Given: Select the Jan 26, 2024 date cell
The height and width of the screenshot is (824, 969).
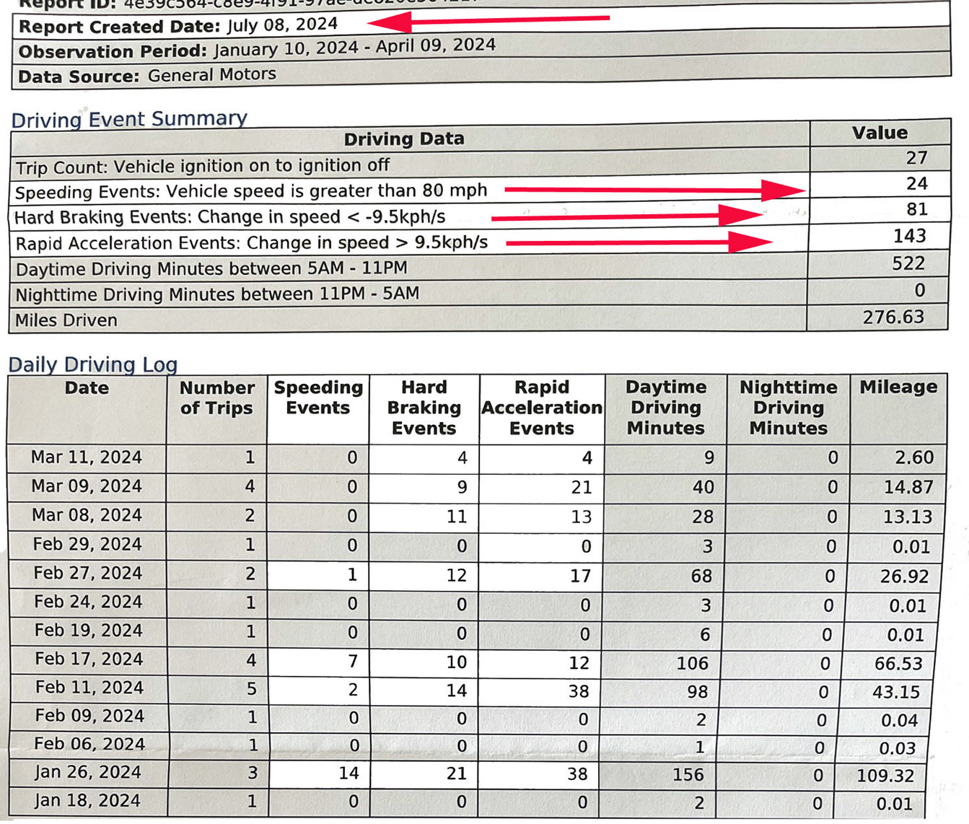Looking at the screenshot, I should pyautogui.click(x=87, y=772).
